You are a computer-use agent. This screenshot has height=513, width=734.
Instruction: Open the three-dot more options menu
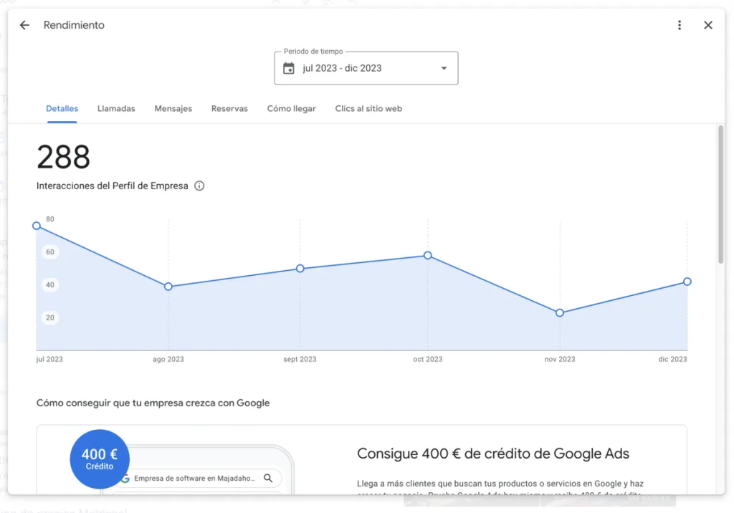pyautogui.click(x=680, y=25)
